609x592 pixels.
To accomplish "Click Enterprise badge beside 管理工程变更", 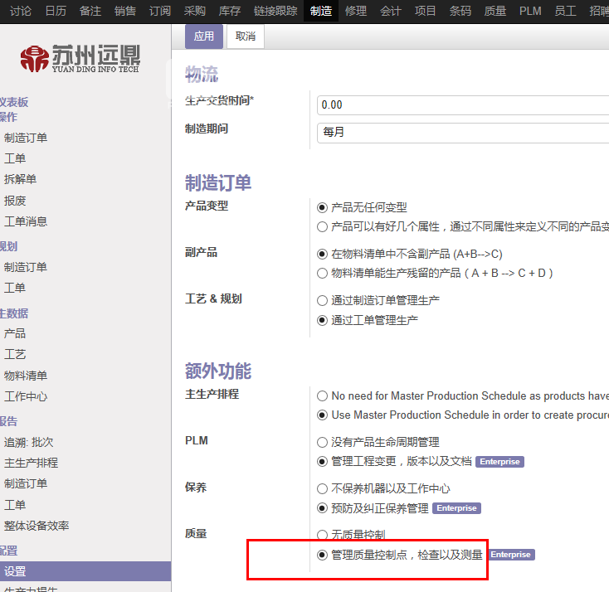I will (x=499, y=462).
